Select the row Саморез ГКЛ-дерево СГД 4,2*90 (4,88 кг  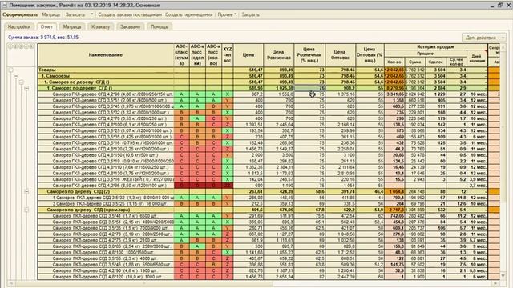coord(269,94)
